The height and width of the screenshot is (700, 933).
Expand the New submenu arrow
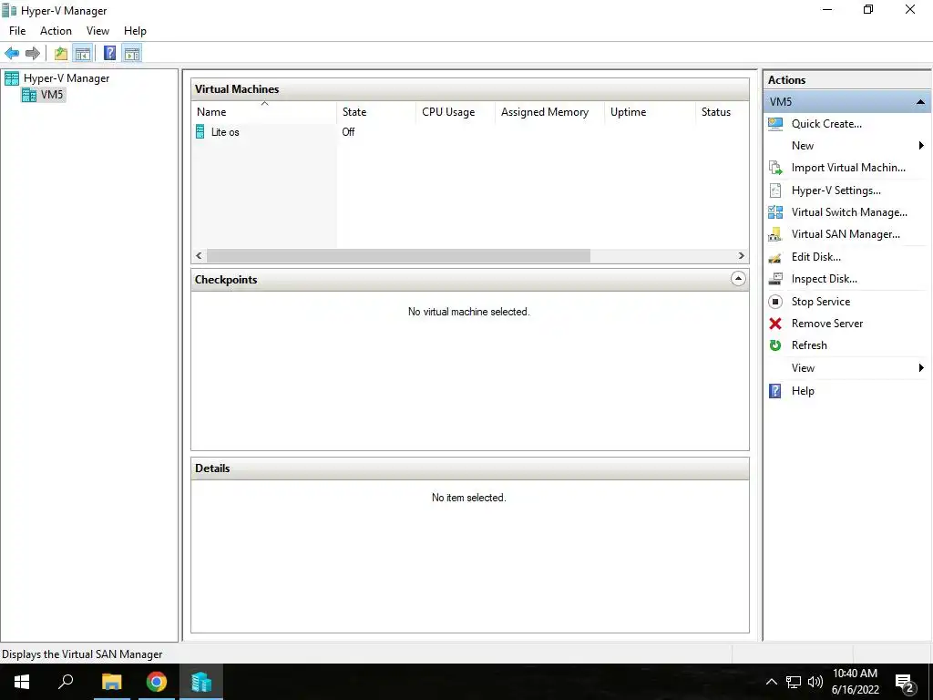click(x=921, y=146)
